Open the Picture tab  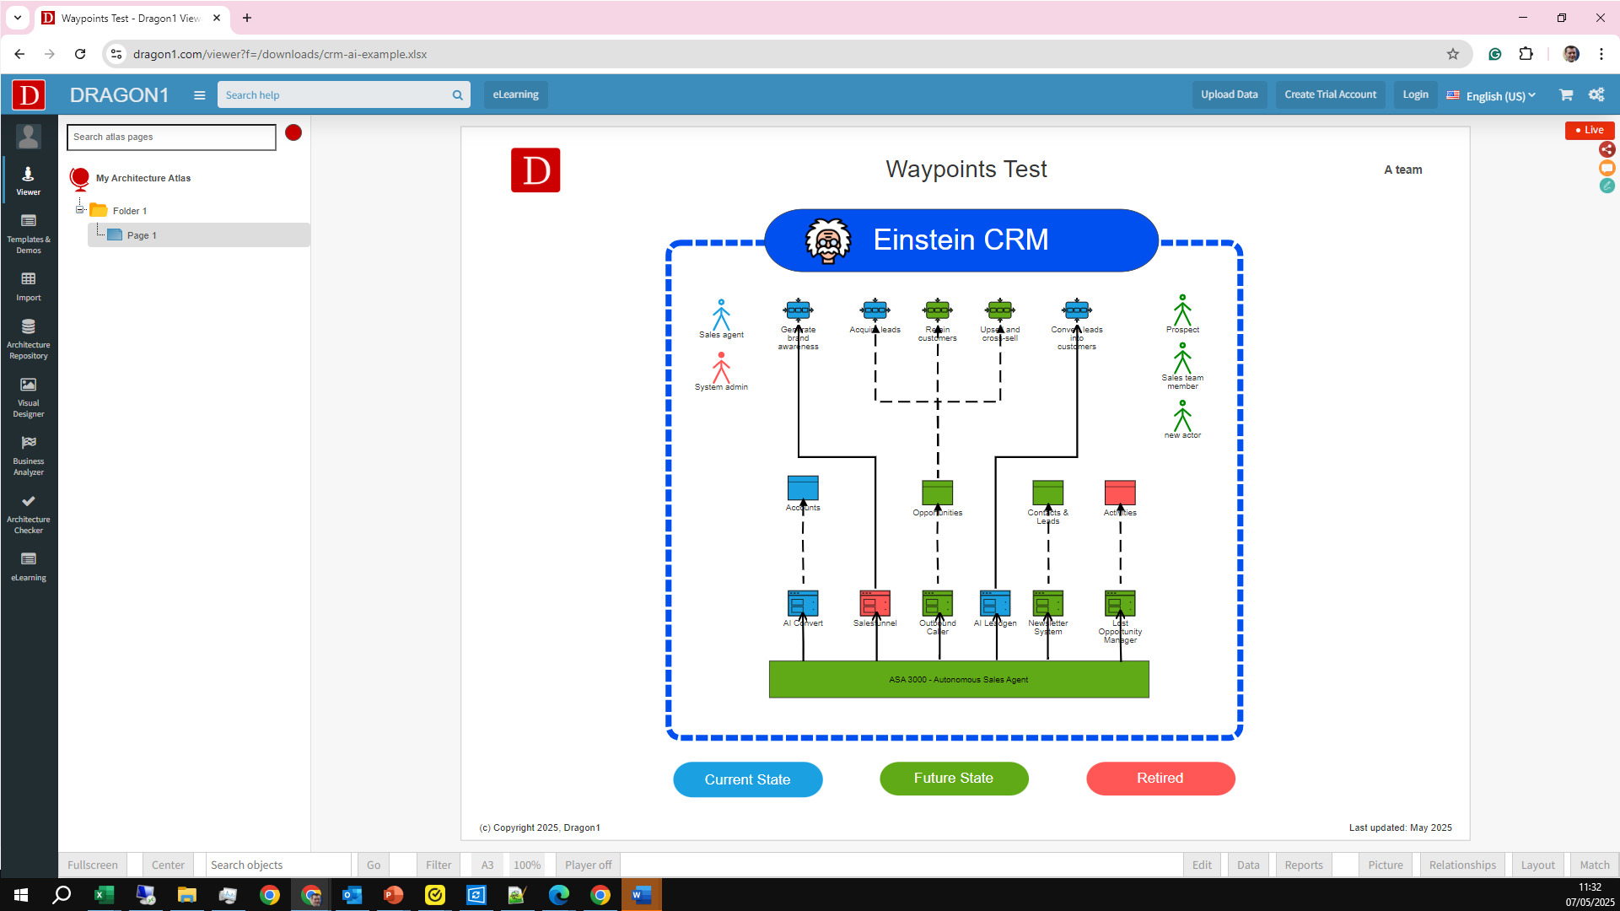(1386, 865)
